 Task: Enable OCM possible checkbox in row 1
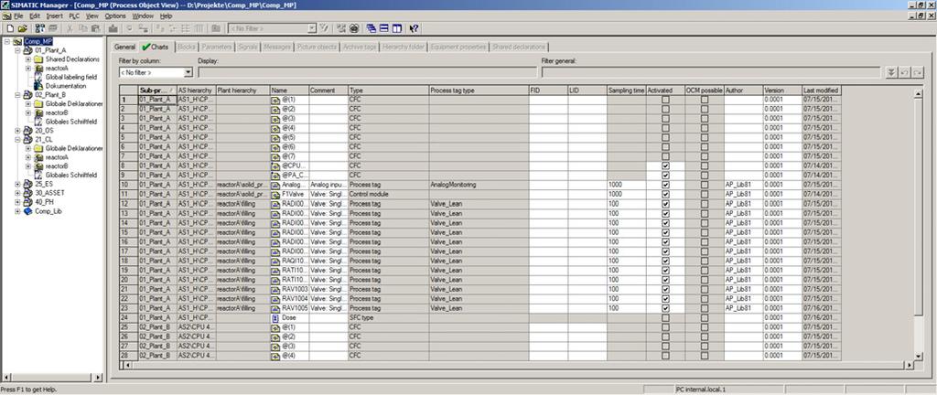point(705,99)
